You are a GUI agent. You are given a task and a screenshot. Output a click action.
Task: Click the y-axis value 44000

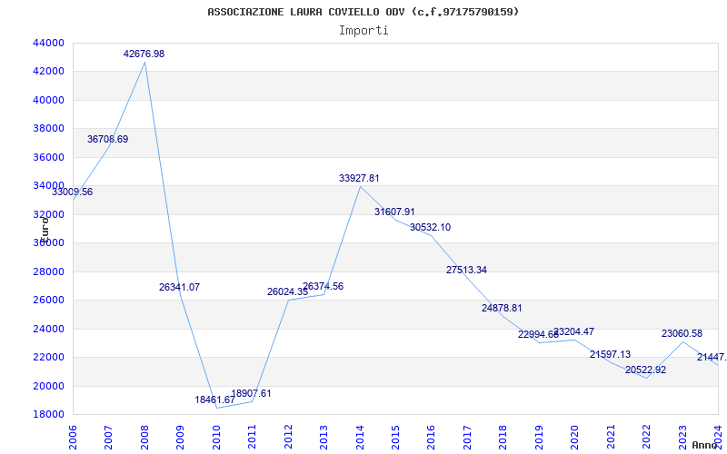pos(48,43)
